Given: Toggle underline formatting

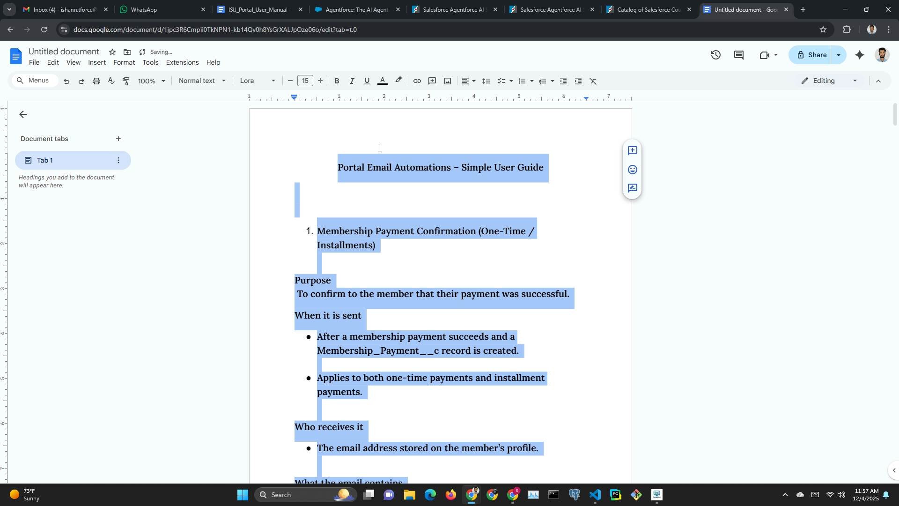Looking at the screenshot, I should (367, 81).
